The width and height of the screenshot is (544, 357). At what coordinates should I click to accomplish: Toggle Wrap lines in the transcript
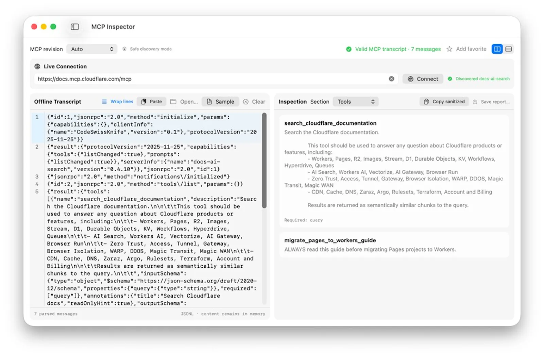pos(118,102)
